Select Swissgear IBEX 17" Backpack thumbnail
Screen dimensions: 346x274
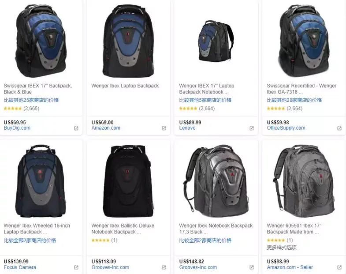[41, 41]
